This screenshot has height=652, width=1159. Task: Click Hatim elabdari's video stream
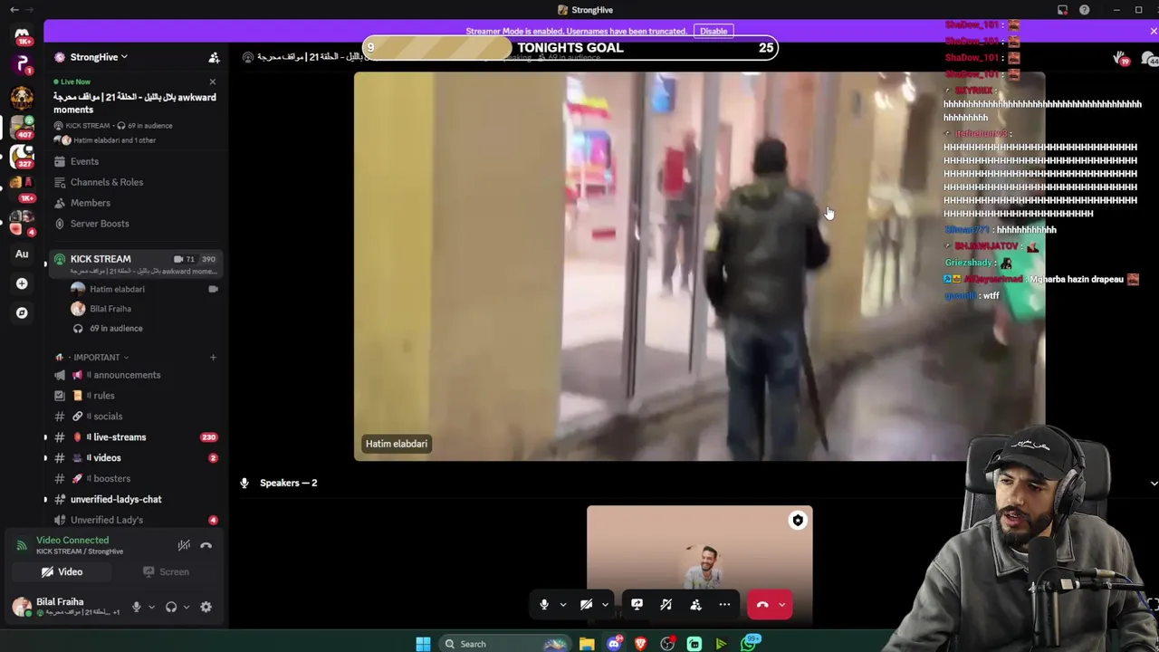(699, 266)
